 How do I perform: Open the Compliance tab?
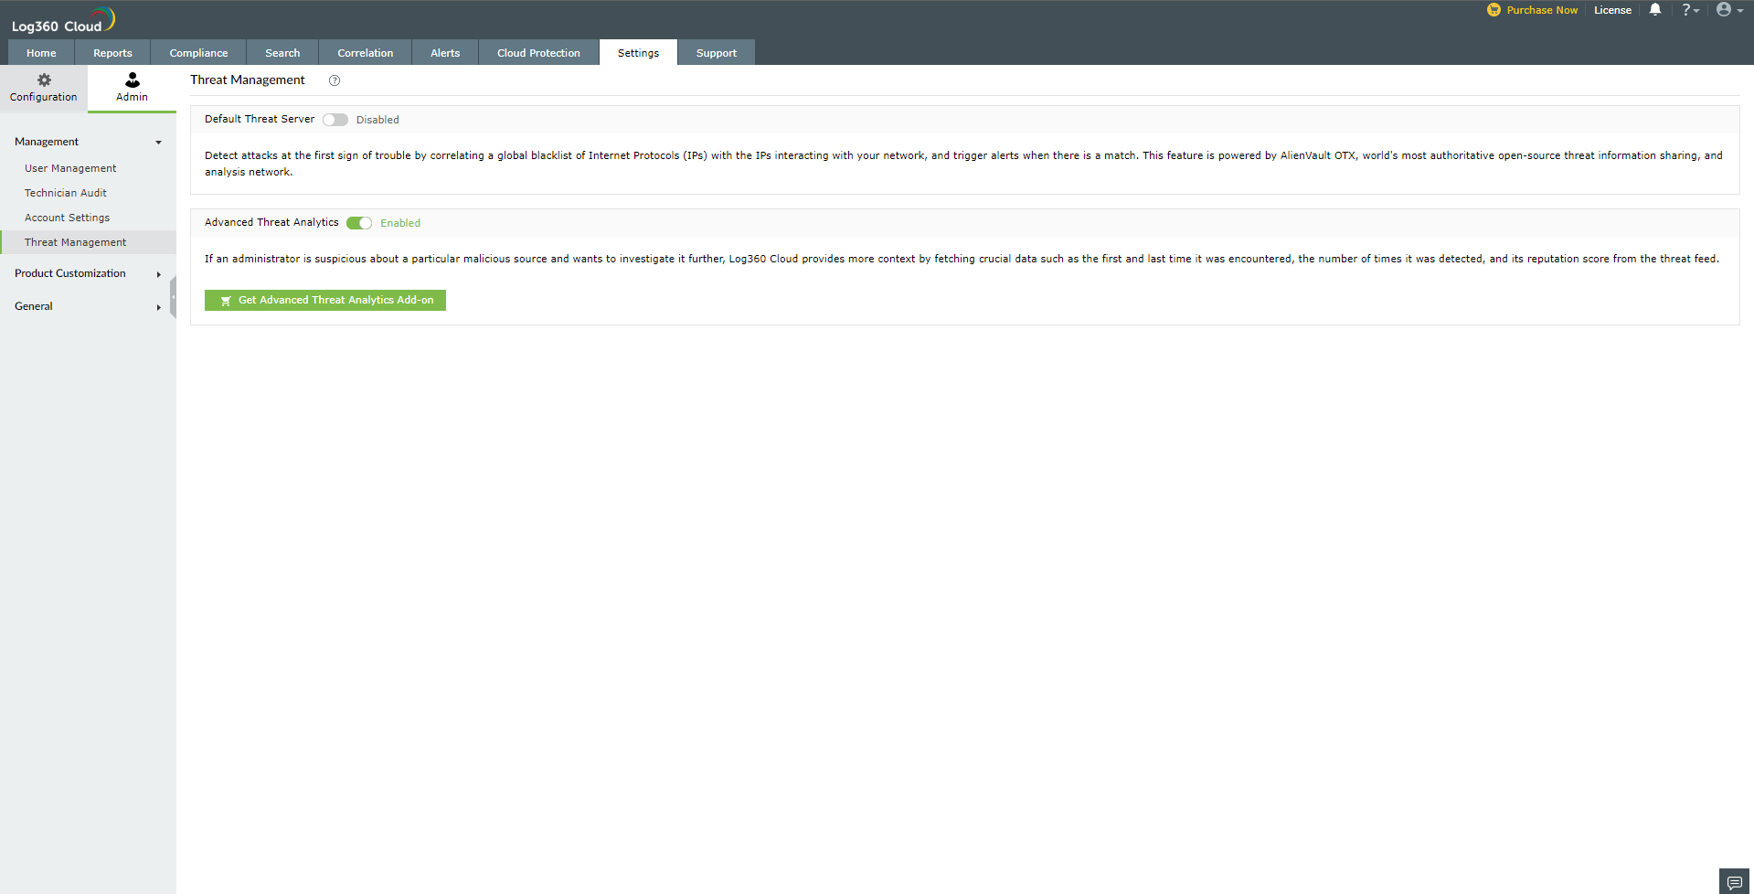pos(198,53)
